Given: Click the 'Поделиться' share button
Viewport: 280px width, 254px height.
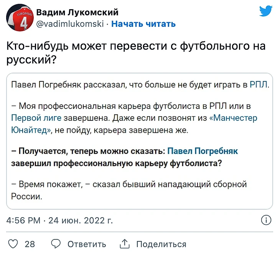Looking at the screenshot, I should coord(161,244).
